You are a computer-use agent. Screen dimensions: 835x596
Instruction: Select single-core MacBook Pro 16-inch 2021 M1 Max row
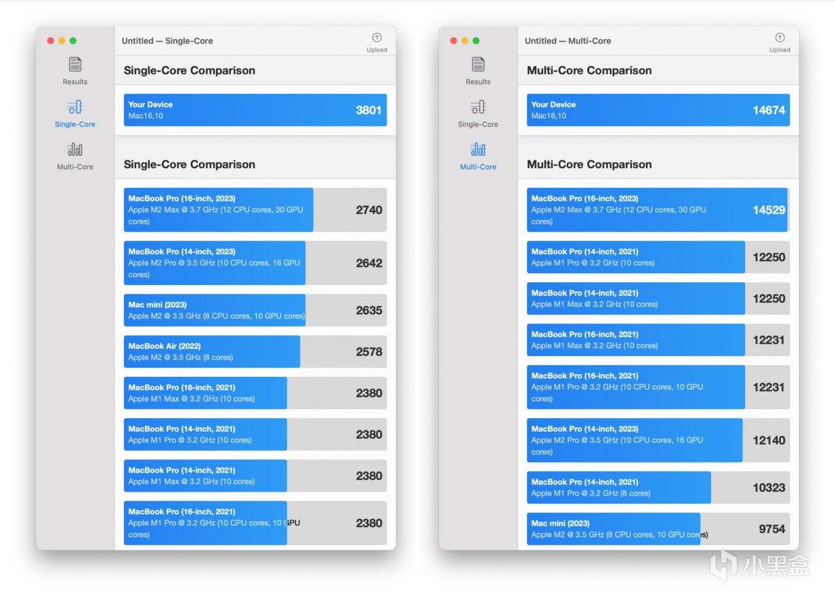point(255,393)
